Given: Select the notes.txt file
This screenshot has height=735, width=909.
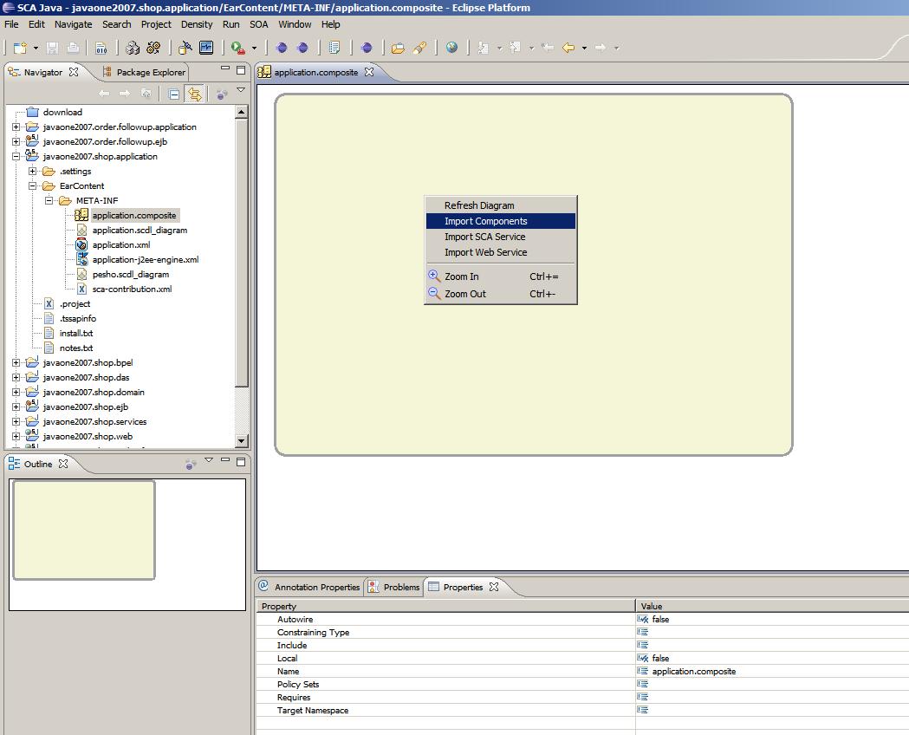Looking at the screenshot, I should (x=76, y=348).
